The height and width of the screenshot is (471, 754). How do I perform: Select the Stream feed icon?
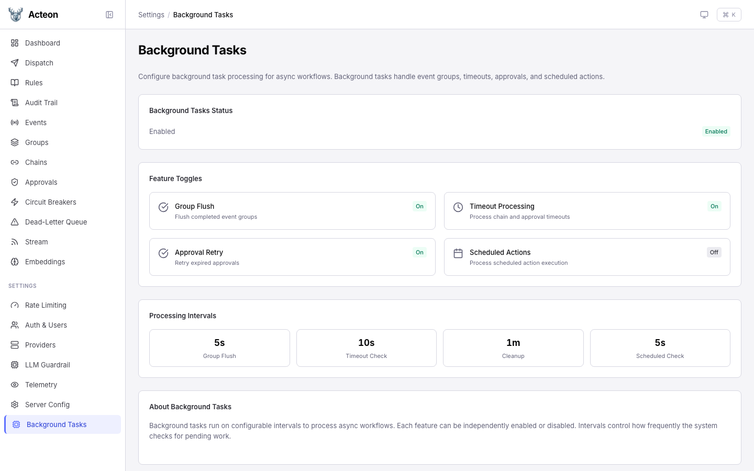click(15, 242)
